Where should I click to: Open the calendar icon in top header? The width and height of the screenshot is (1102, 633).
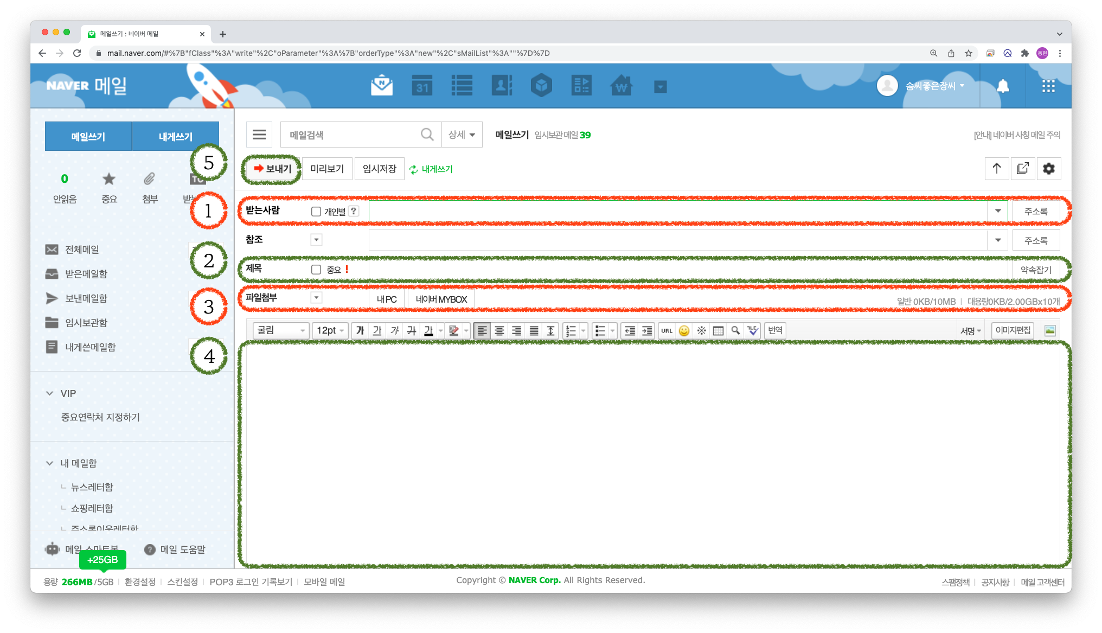click(422, 86)
